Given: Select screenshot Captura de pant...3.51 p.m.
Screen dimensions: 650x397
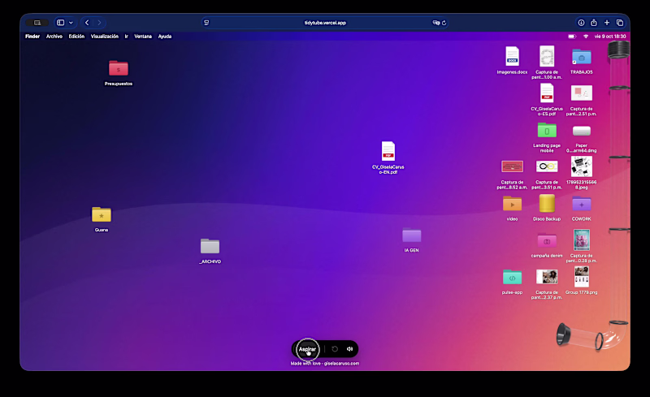Looking at the screenshot, I should tap(547, 166).
